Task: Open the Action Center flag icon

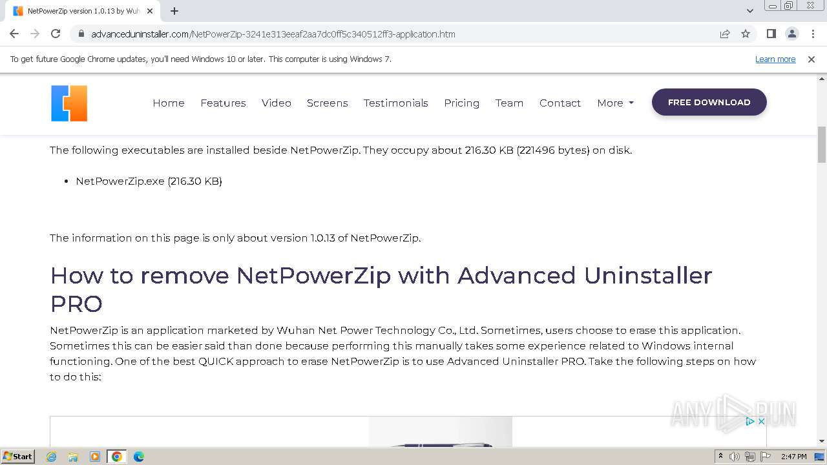Action: pos(765,457)
